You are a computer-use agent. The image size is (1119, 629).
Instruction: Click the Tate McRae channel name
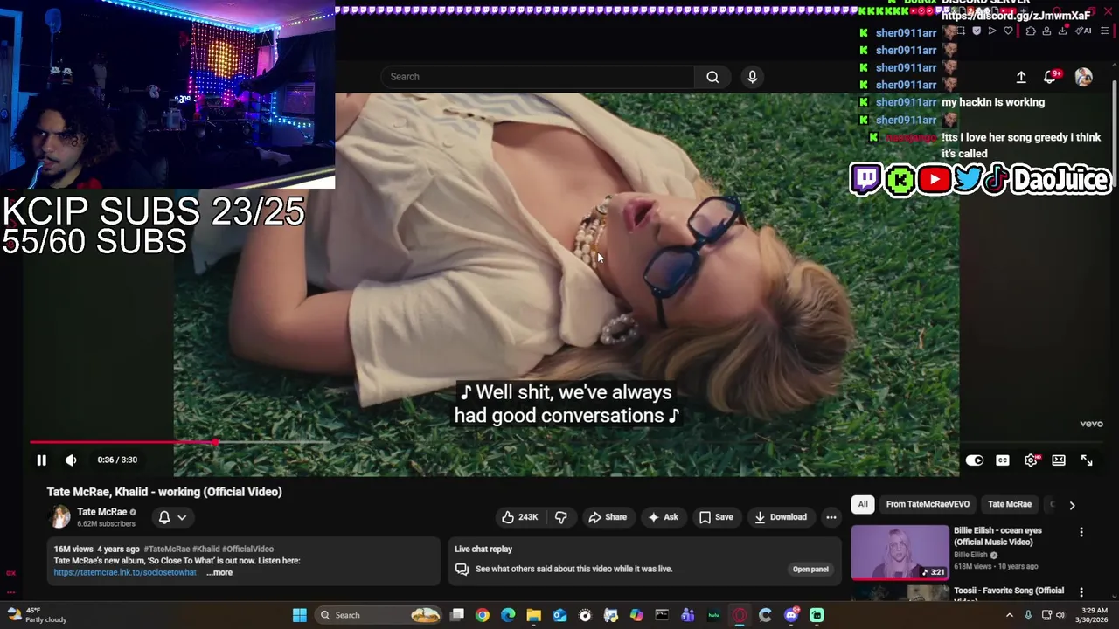click(x=101, y=512)
